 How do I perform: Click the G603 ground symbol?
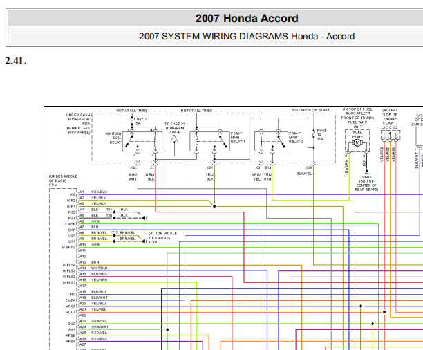(x=366, y=172)
